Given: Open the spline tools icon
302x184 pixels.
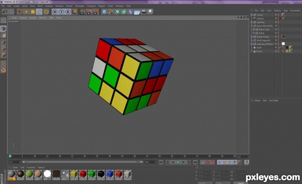Looking at the screenshot, I should [111, 12].
